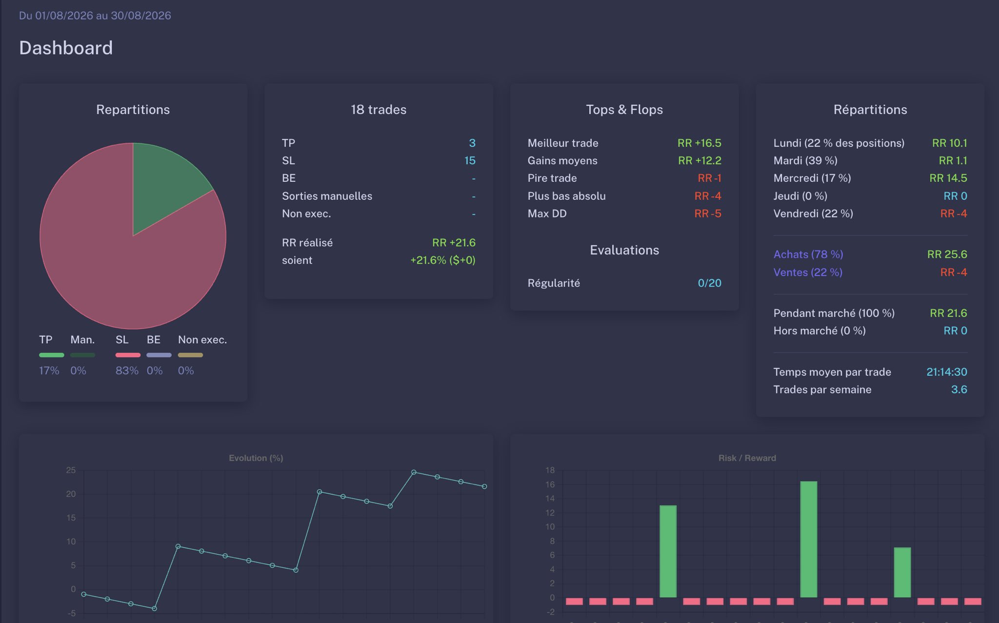Click the date range 'Du 01/08/2026 au 30/08/2026'

[95, 16]
